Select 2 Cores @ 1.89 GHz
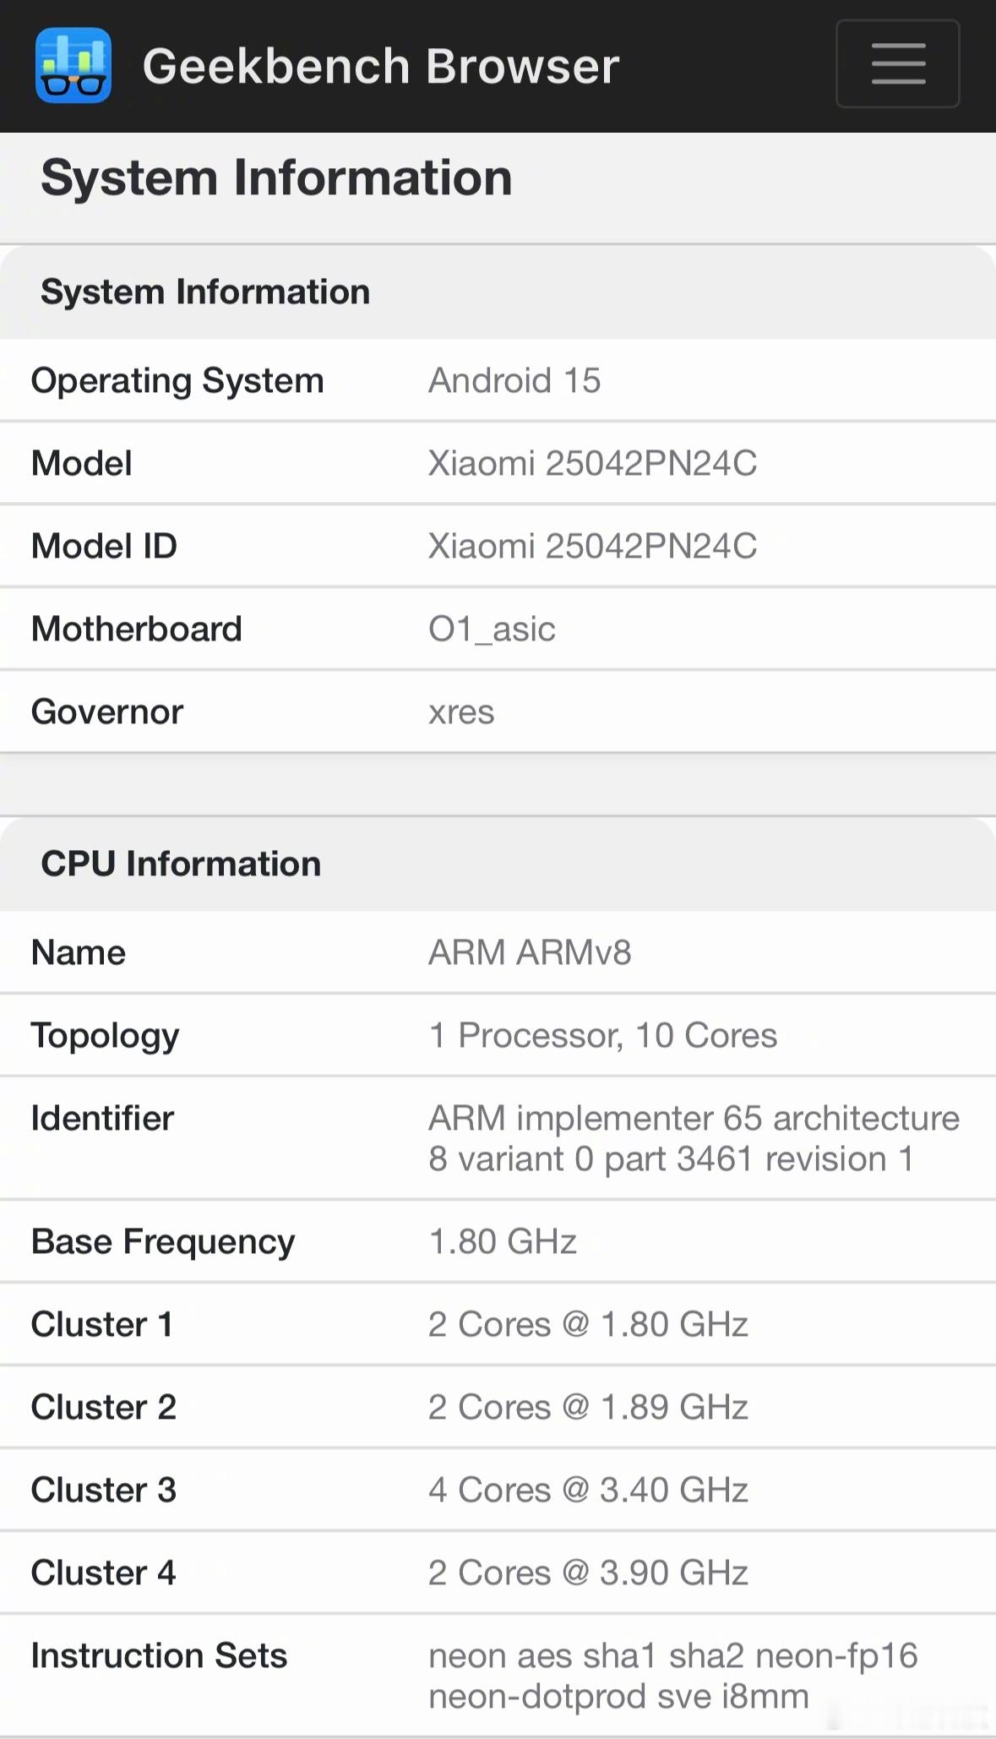The height and width of the screenshot is (1739, 996). click(x=588, y=1407)
